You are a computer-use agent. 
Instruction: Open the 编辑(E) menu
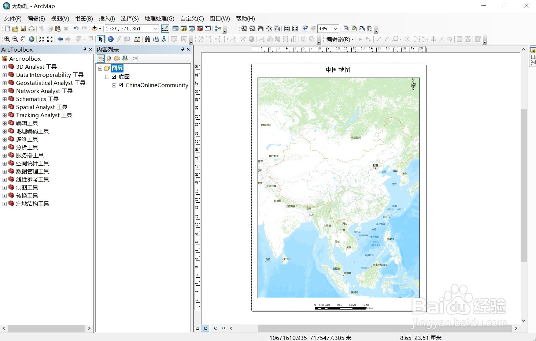click(36, 19)
